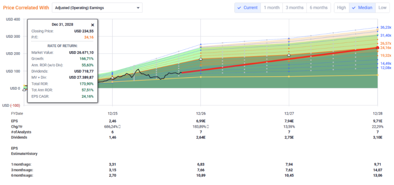Image resolution: width=394 pixels, height=185 pixels.
Task: Click the orange 26,57x multiple label
Action: click(x=386, y=43)
